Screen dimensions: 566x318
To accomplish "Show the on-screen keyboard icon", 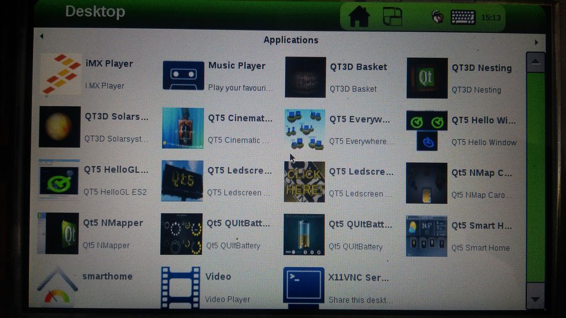I will (x=463, y=18).
